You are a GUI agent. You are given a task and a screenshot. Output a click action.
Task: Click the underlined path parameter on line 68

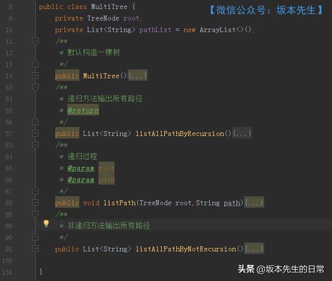pos(232,203)
